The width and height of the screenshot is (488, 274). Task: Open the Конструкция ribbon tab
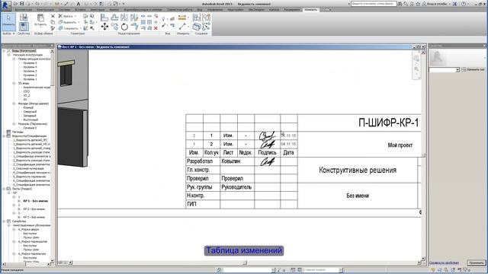[x=45, y=10]
